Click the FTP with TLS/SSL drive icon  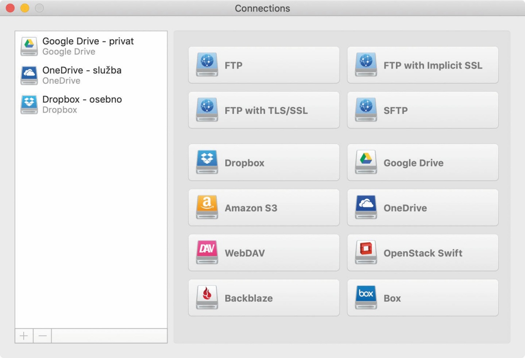point(207,110)
